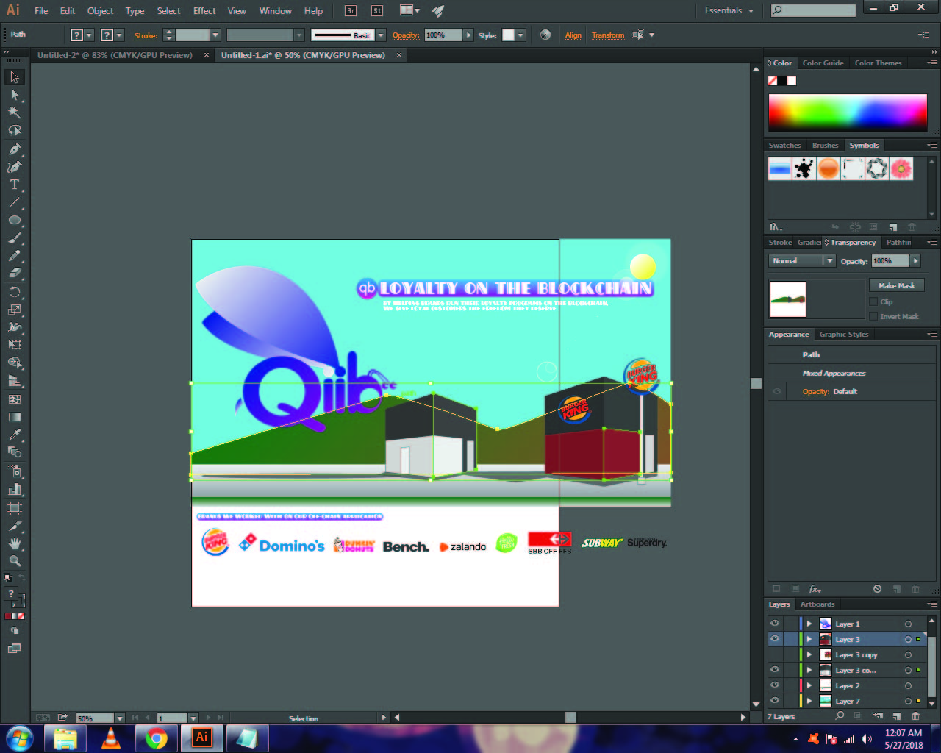Expand Layer 1 contents
941x753 pixels.
[809, 624]
